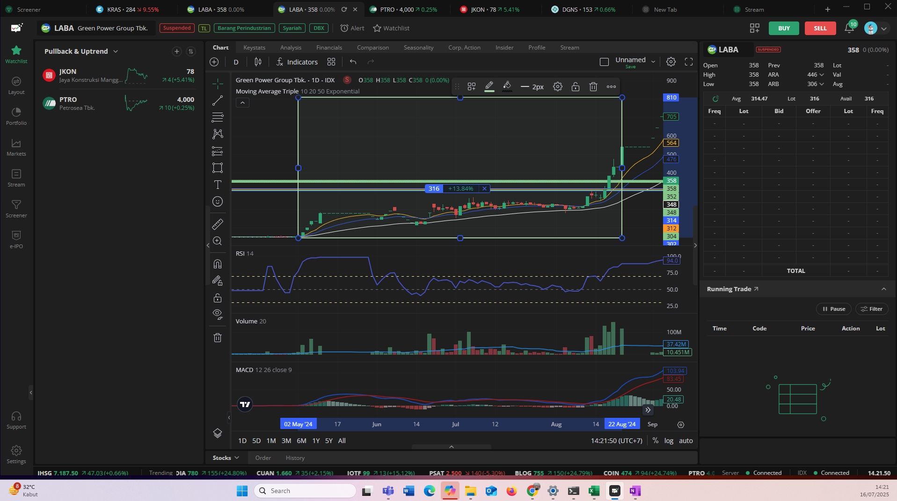Add a stock to the watchlist
Viewport: 897px width, 501px height.
[x=176, y=51]
